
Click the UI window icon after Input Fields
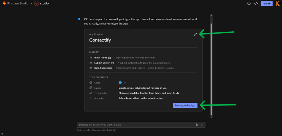[109, 58]
